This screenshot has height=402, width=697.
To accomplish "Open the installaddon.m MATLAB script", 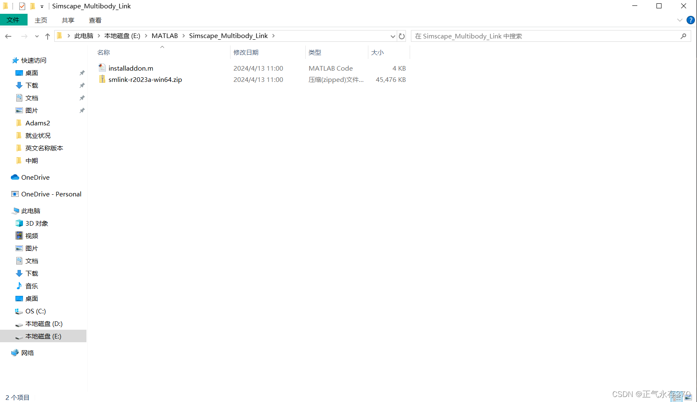I will pos(131,68).
